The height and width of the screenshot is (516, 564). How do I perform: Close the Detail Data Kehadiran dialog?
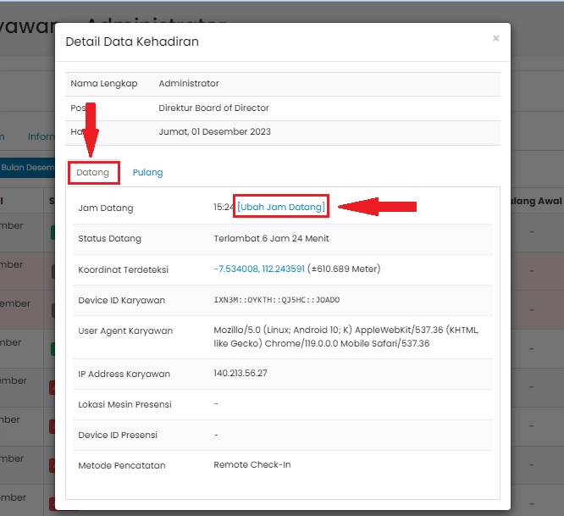click(495, 38)
